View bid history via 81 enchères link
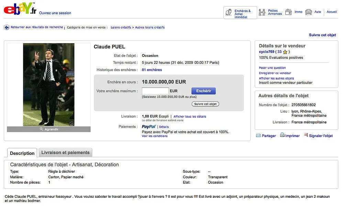This screenshot has width=352, height=217. [151, 70]
